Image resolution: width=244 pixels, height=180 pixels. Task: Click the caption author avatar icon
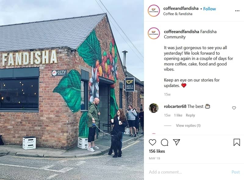[x=154, y=33]
